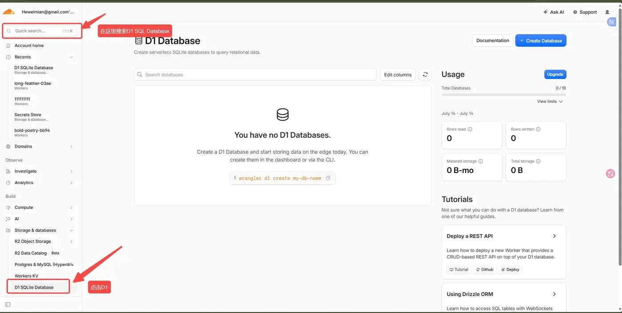Click Edit columns button

coord(398,74)
